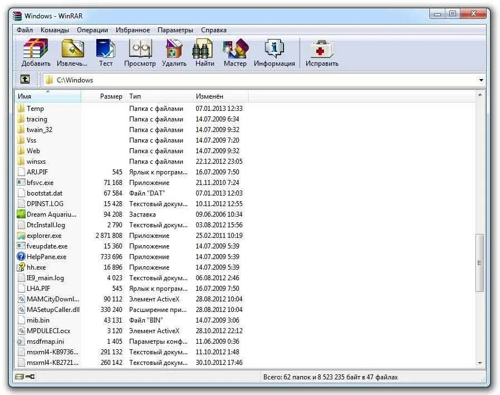The width and height of the screenshot is (500, 395).
Task: Select the fveupdate.exe file icon
Action: pos(21,246)
